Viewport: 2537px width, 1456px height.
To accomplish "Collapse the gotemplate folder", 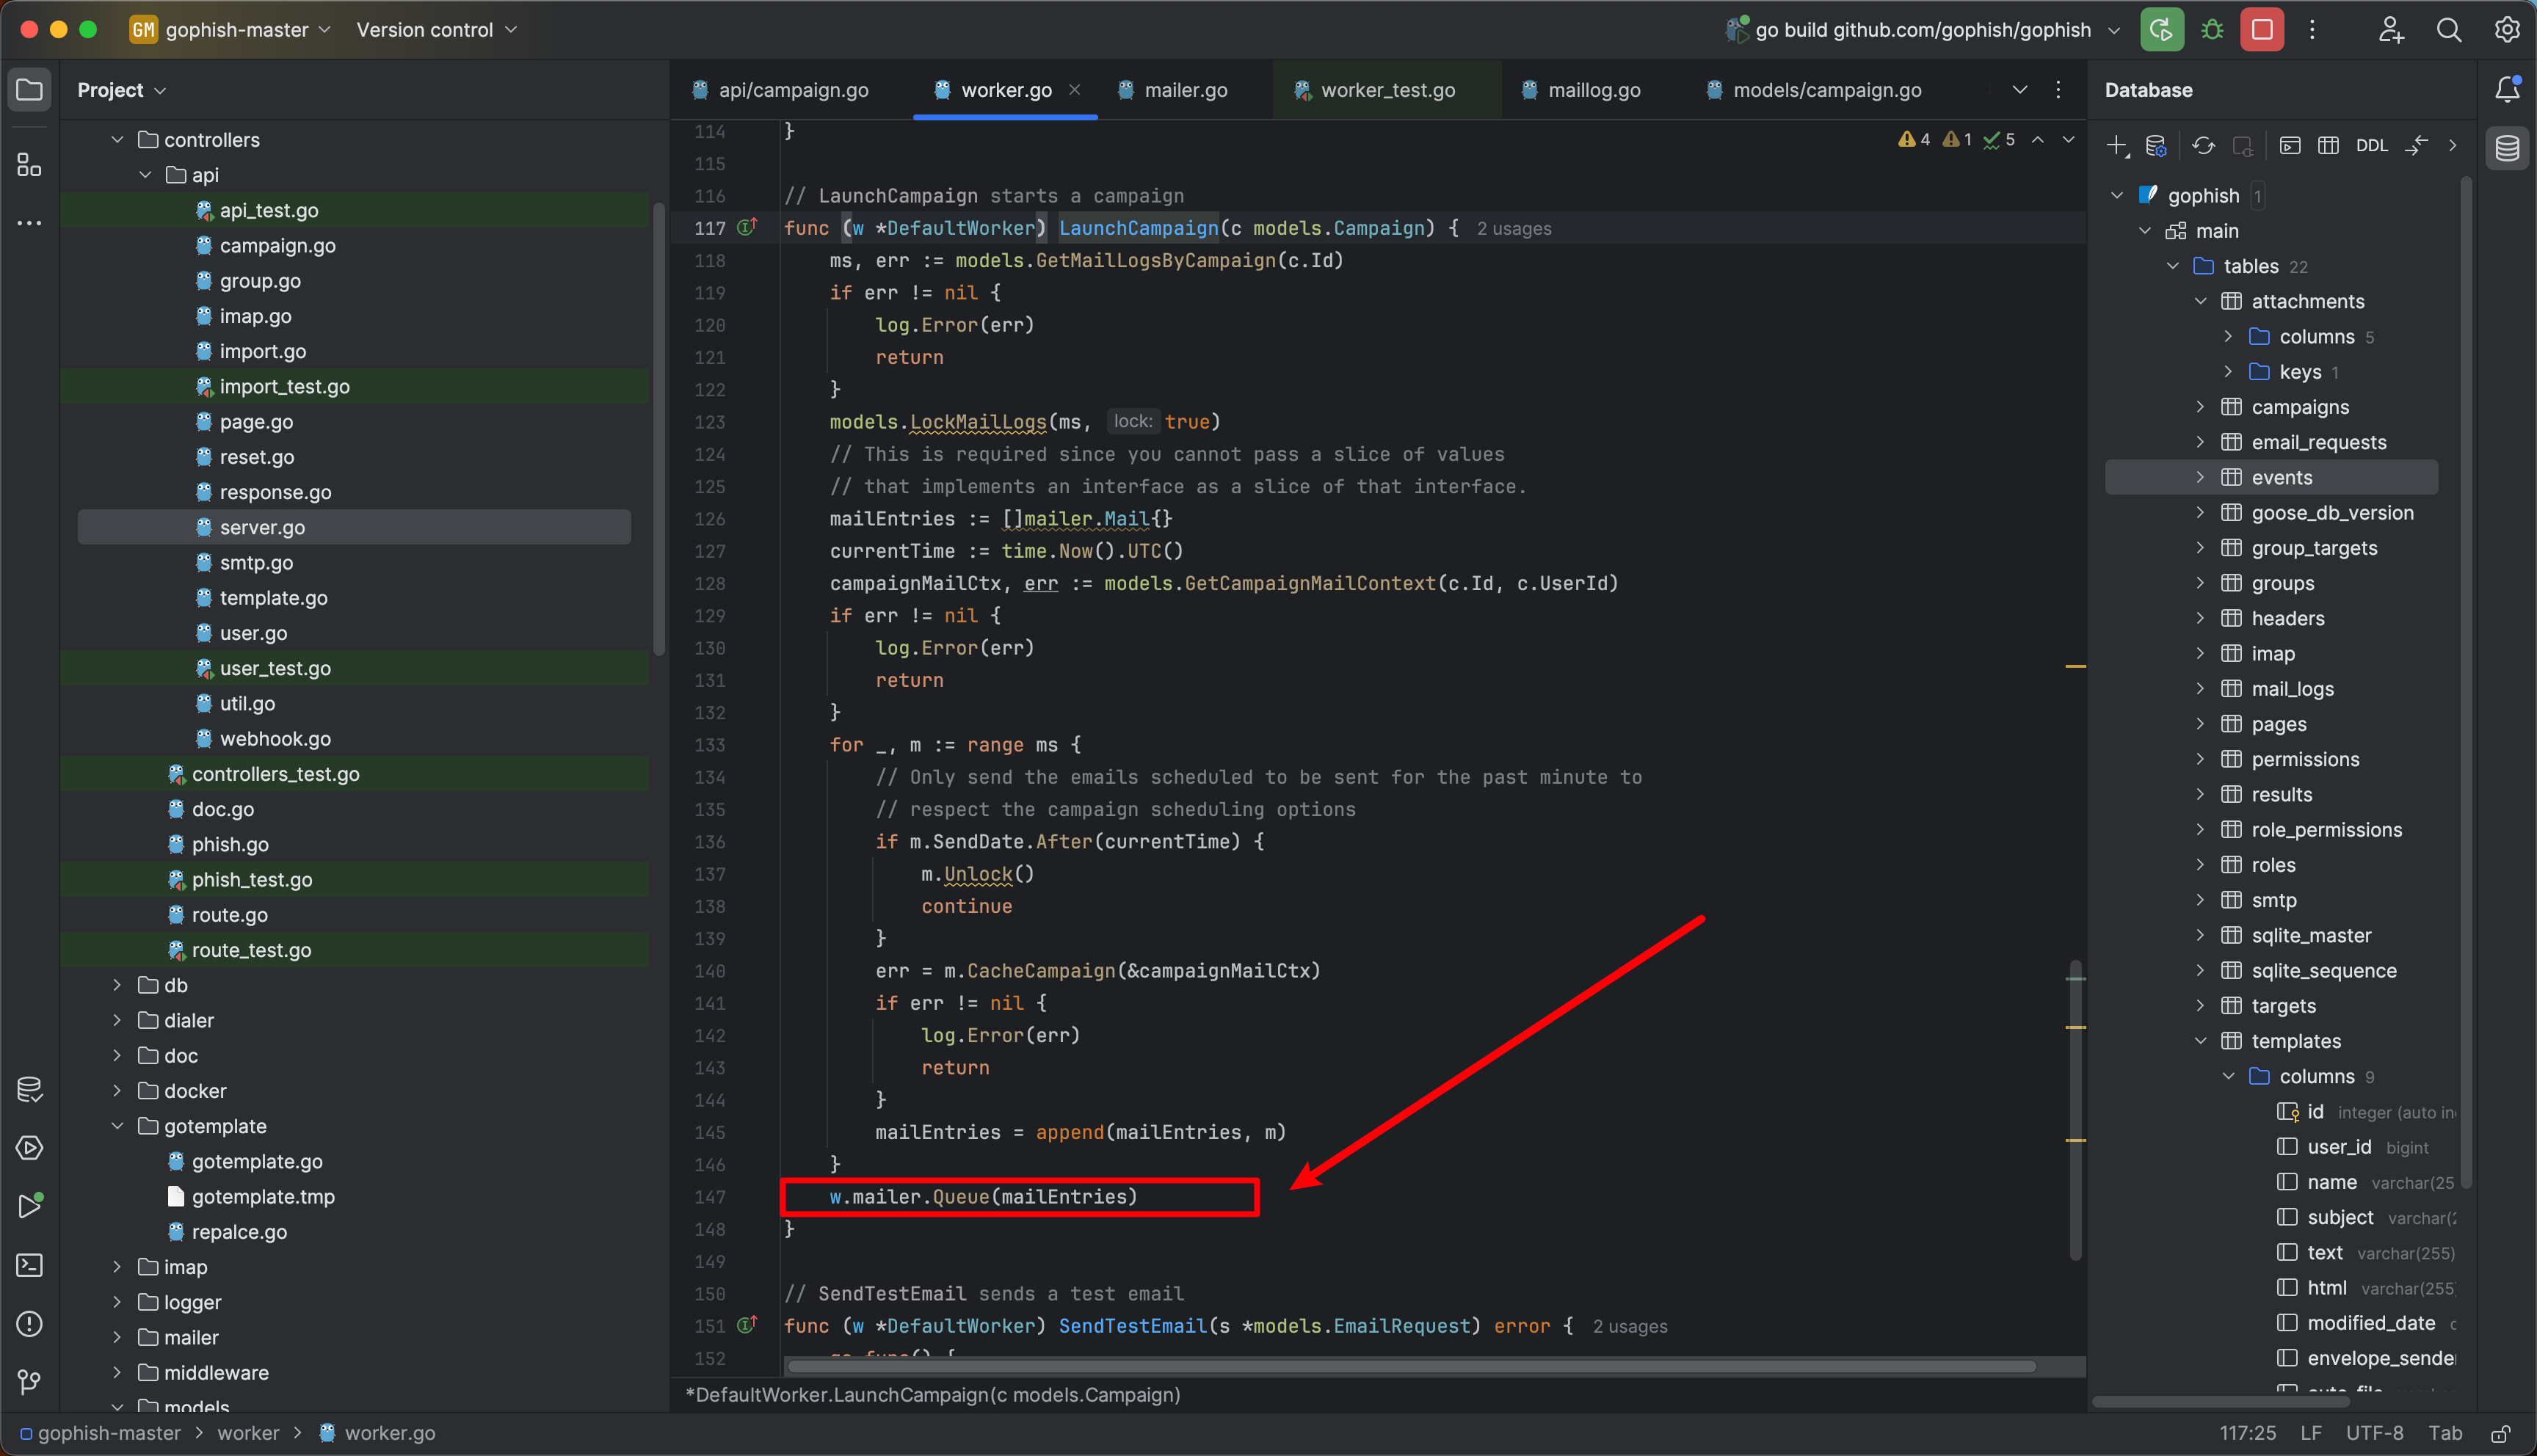I will 117,1126.
